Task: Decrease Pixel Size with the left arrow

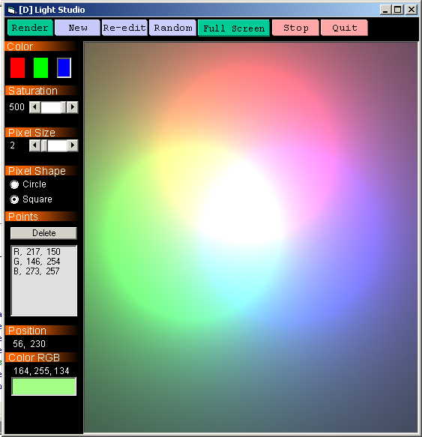Action: (x=34, y=145)
